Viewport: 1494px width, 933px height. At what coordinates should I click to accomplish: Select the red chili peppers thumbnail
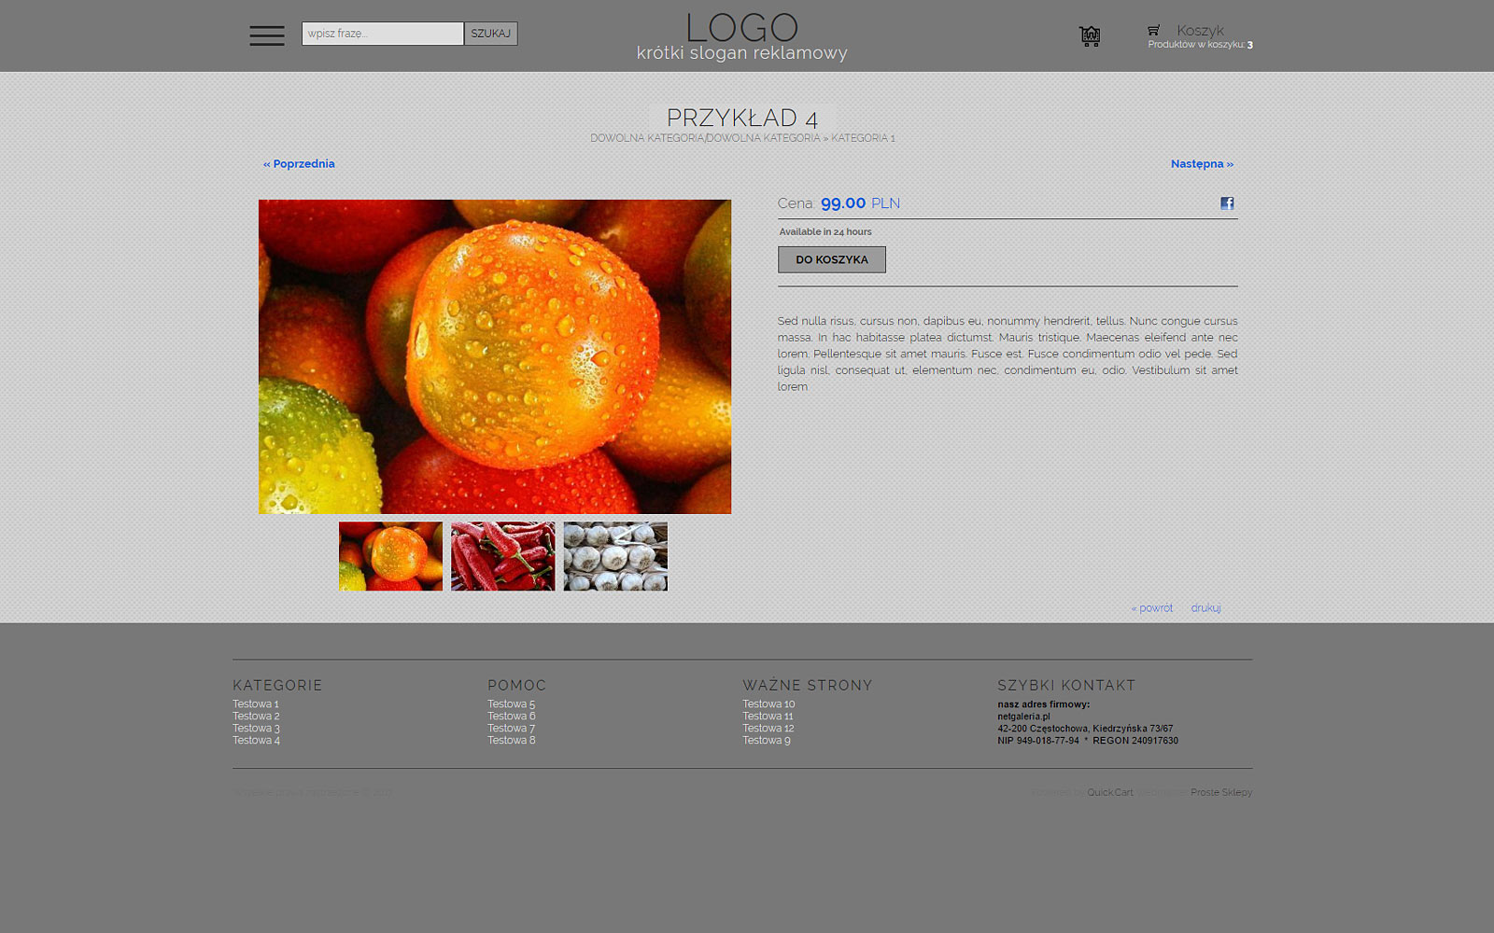click(x=502, y=556)
